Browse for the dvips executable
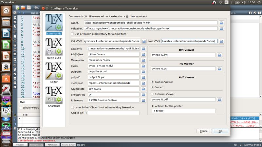The image size is (262, 147). [x=143, y=66]
